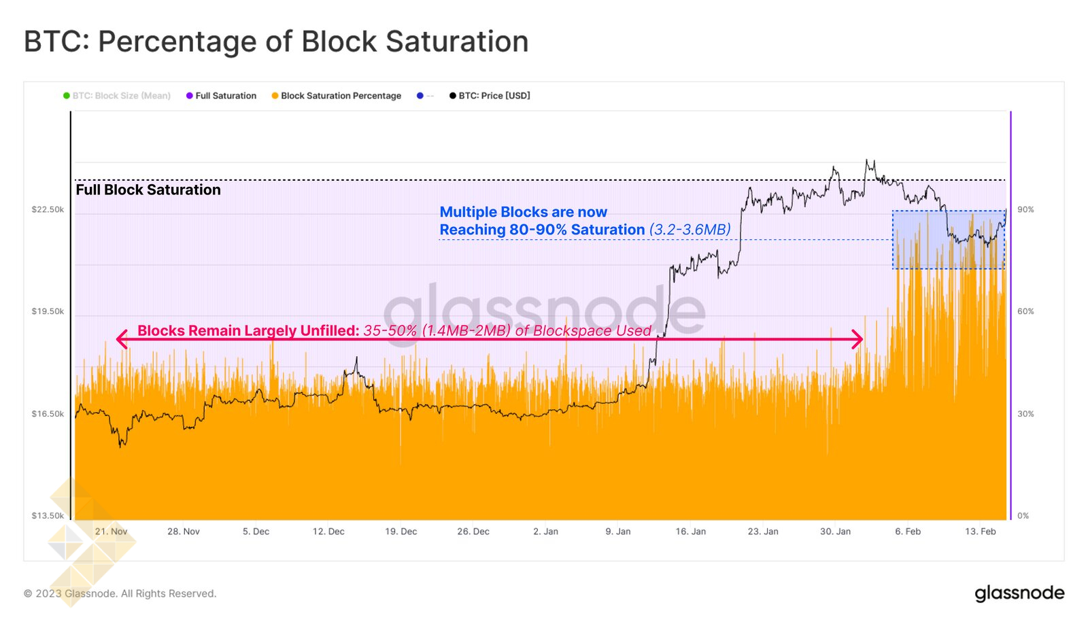
Task: Click the glassnode logo at bottom right
Action: (x=1019, y=593)
